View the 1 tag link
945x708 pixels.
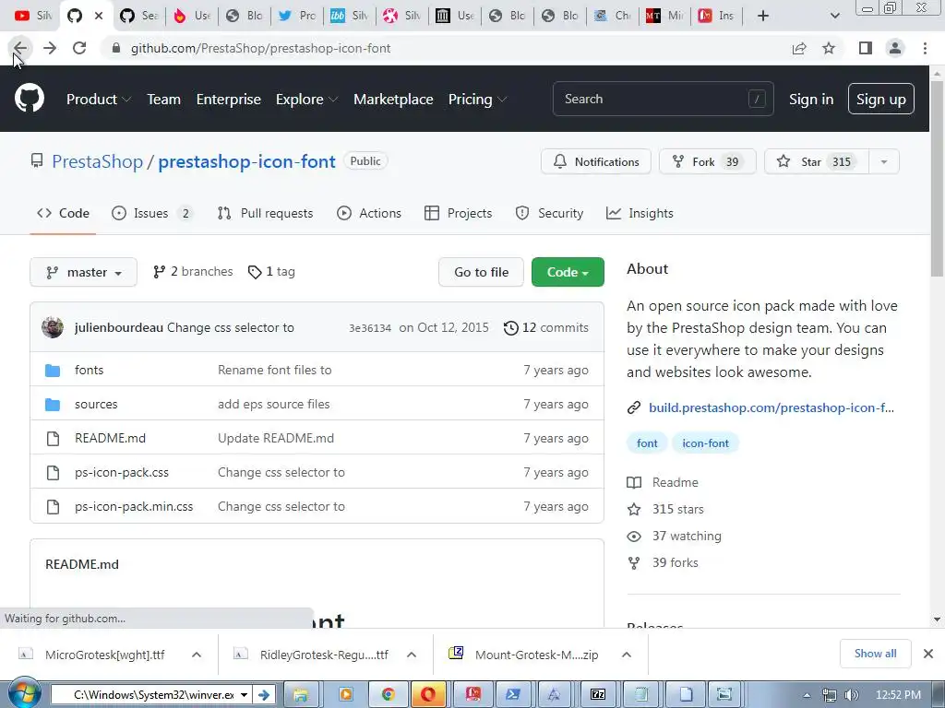pos(272,272)
